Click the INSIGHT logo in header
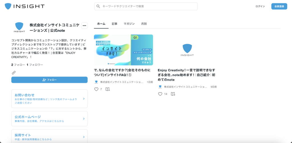The image size is (292, 143). (x=25, y=6)
